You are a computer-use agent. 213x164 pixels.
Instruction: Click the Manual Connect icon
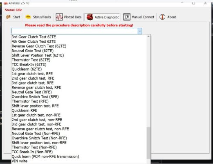127,17
